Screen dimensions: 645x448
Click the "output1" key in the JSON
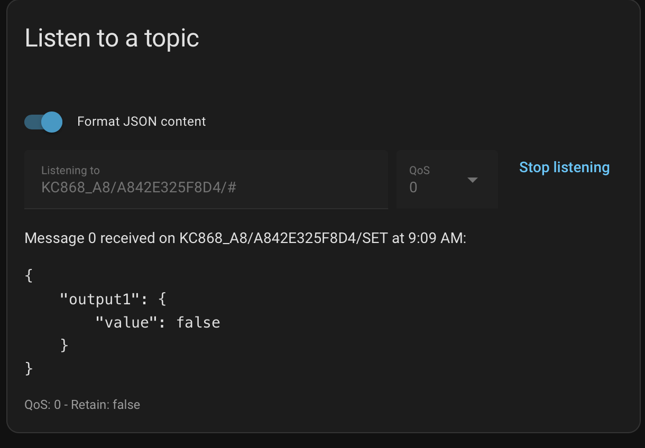[99, 299]
